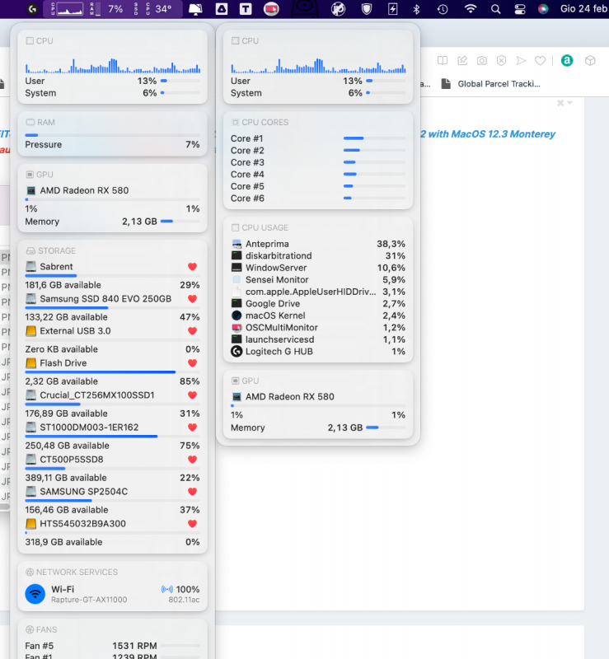609x659 pixels.
Task: Click the RAM Pressure bar
Action: point(112,135)
